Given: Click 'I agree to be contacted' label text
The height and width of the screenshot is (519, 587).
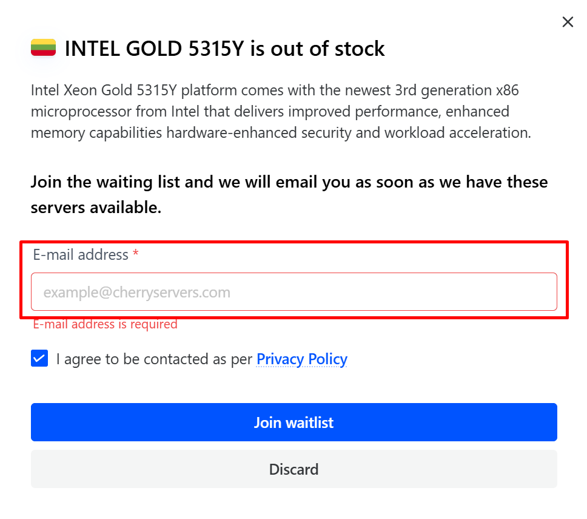Looking at the screenshot, I should click(x=154, y=359).
